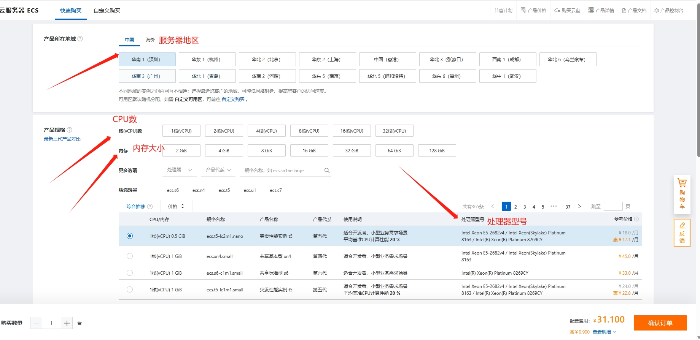
Task: Click the search magnifier icon for spec name
Action: [327, 171]
